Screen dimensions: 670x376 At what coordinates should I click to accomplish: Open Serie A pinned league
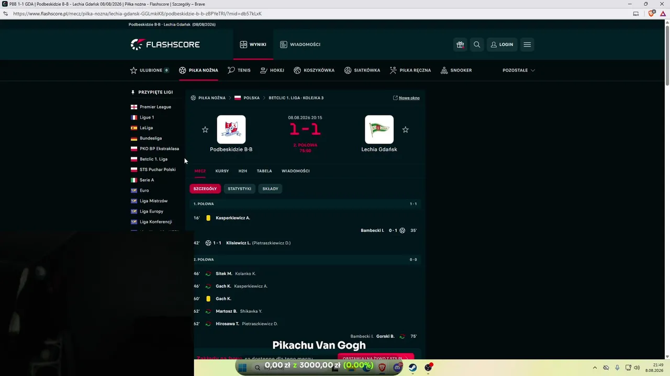142,180
